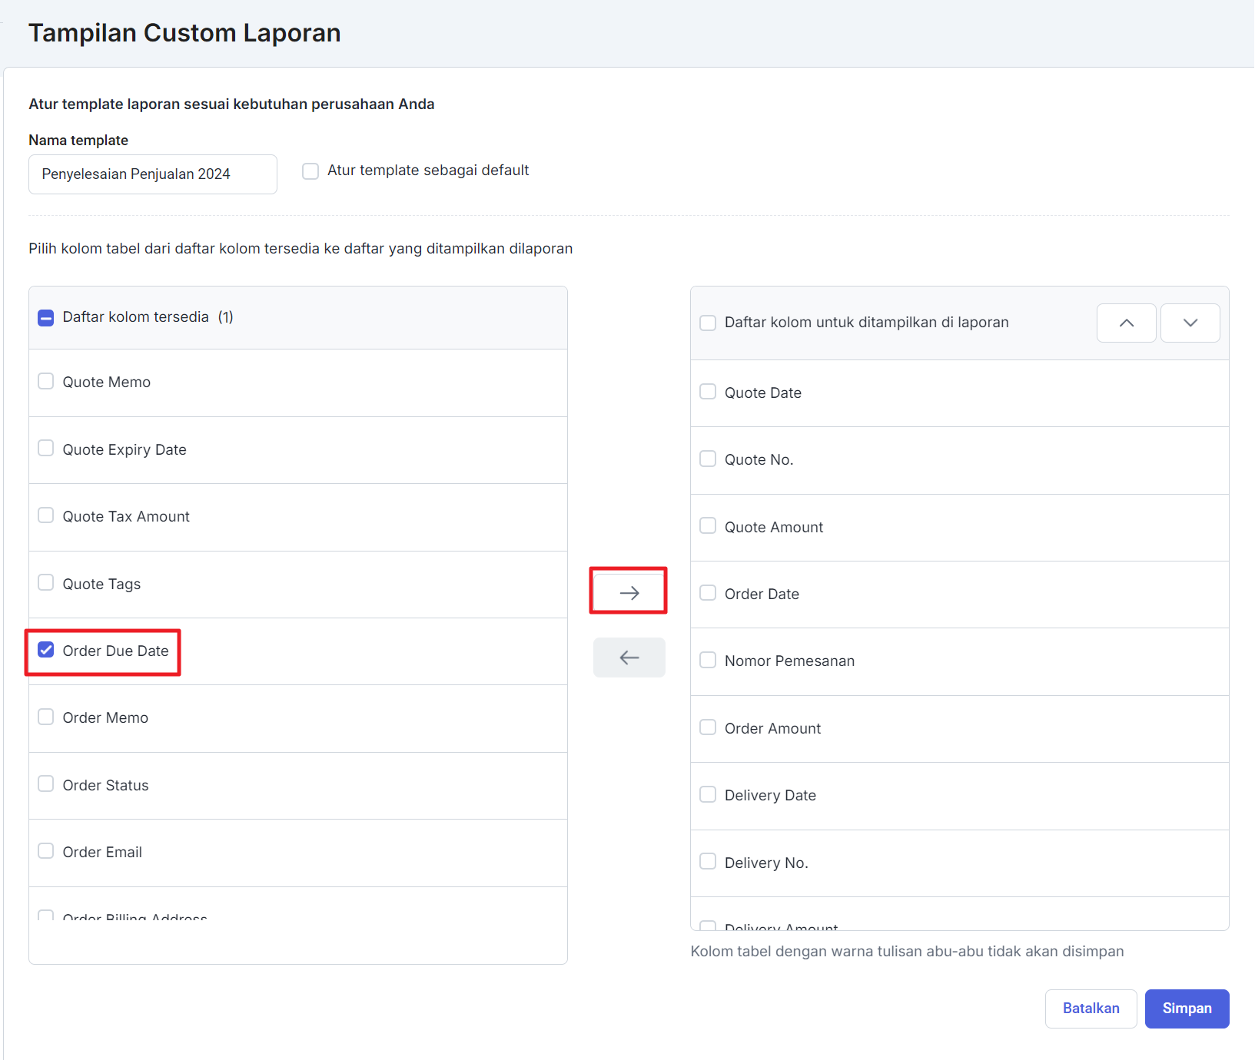Move selected column up with chevron
The height and width of the screenshot is (1060, 1255).
1126,323
